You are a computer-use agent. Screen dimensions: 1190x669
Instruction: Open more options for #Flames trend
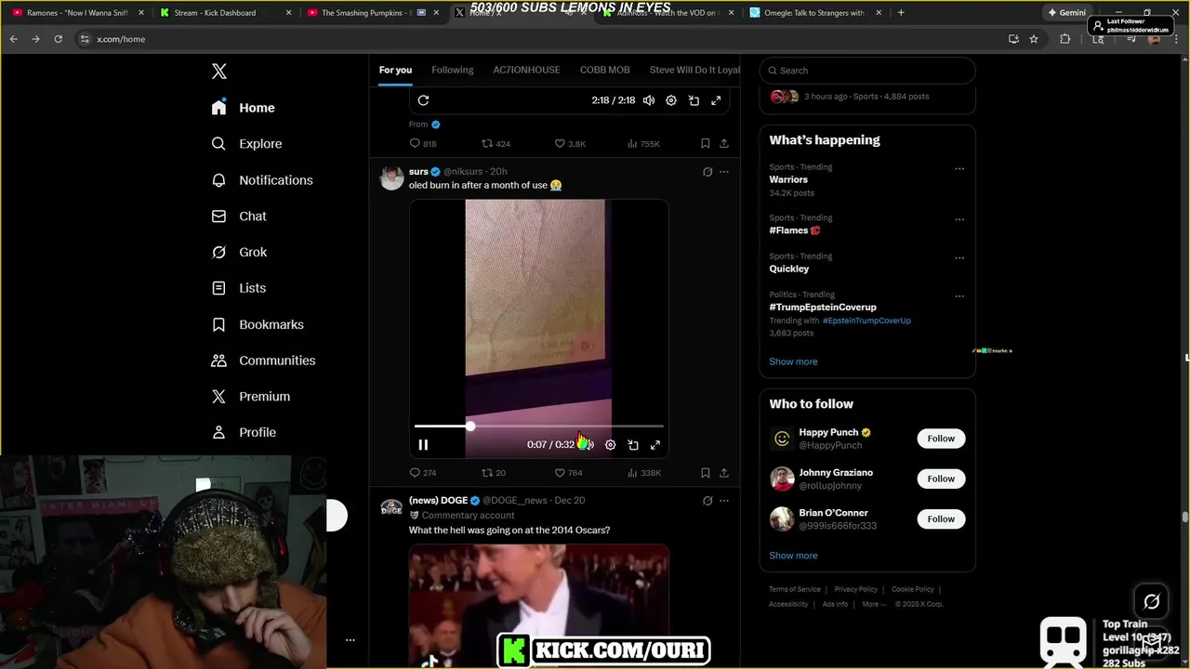[959, 220]
